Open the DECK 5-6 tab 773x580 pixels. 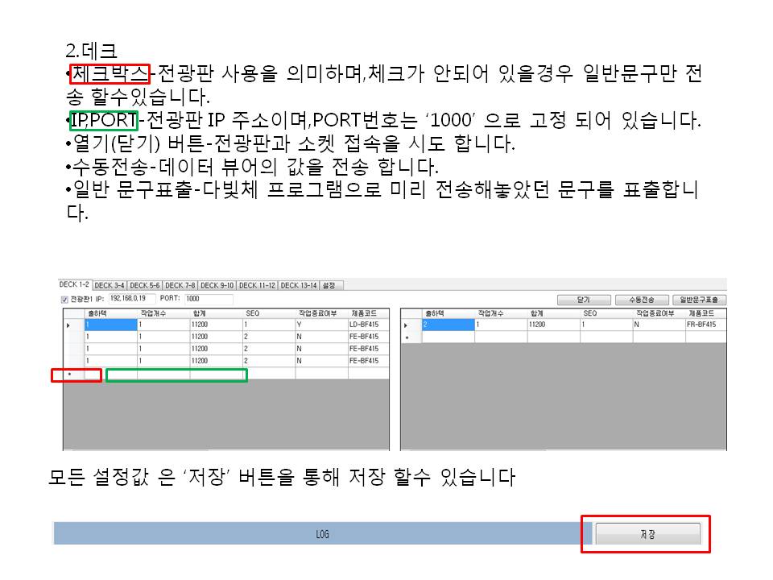pyautogui.click(x=145, y=285)
